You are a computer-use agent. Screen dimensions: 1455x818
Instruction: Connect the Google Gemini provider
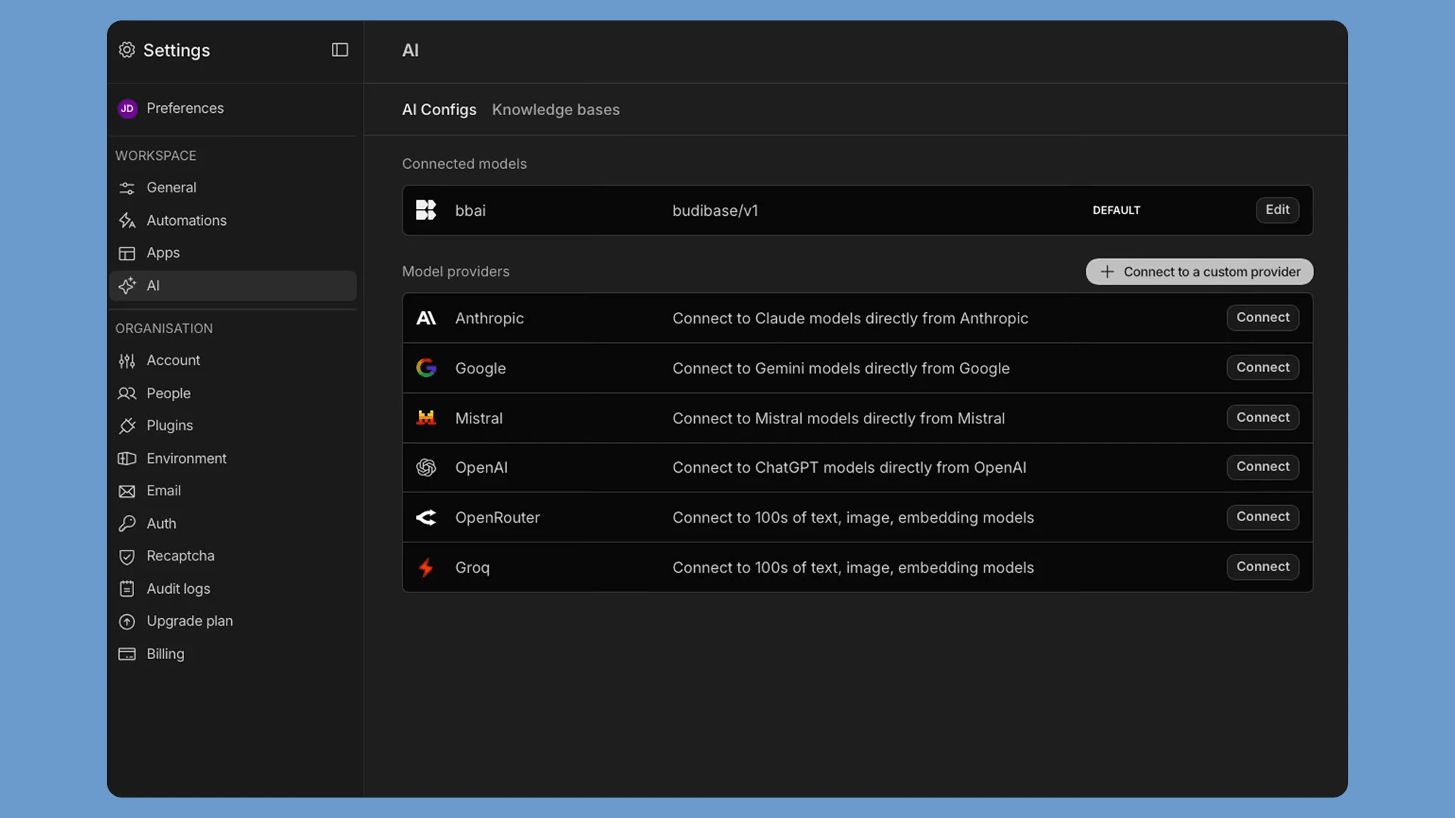click(1263, 367)
